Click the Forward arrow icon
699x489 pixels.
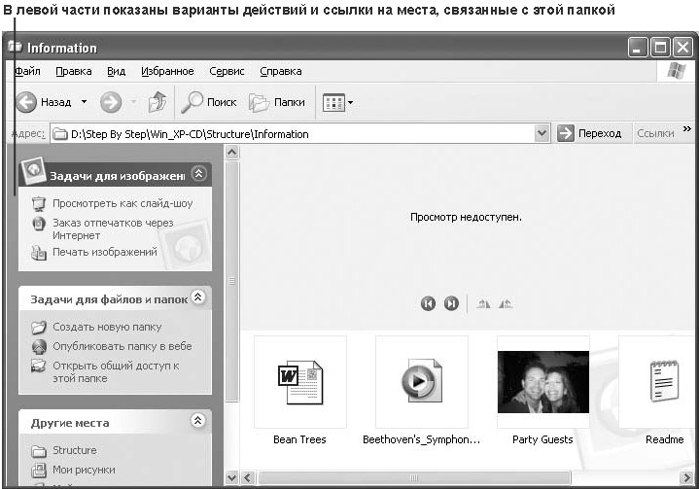[x=111, y=102]
